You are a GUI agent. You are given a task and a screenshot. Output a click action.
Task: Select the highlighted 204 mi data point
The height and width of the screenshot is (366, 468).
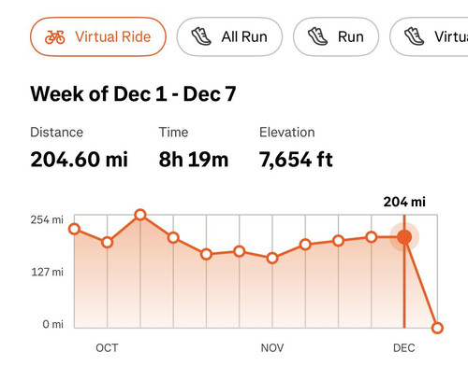tap(404, 237)
